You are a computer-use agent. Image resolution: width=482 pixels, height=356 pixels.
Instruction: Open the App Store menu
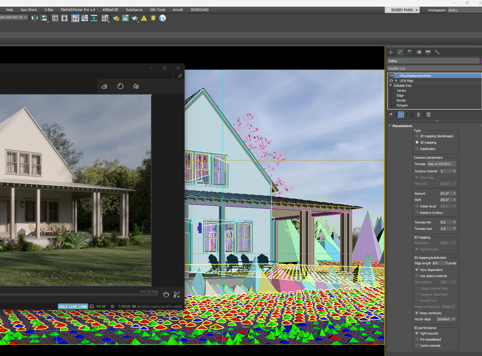pyautogui.click(x=29, y=10)
